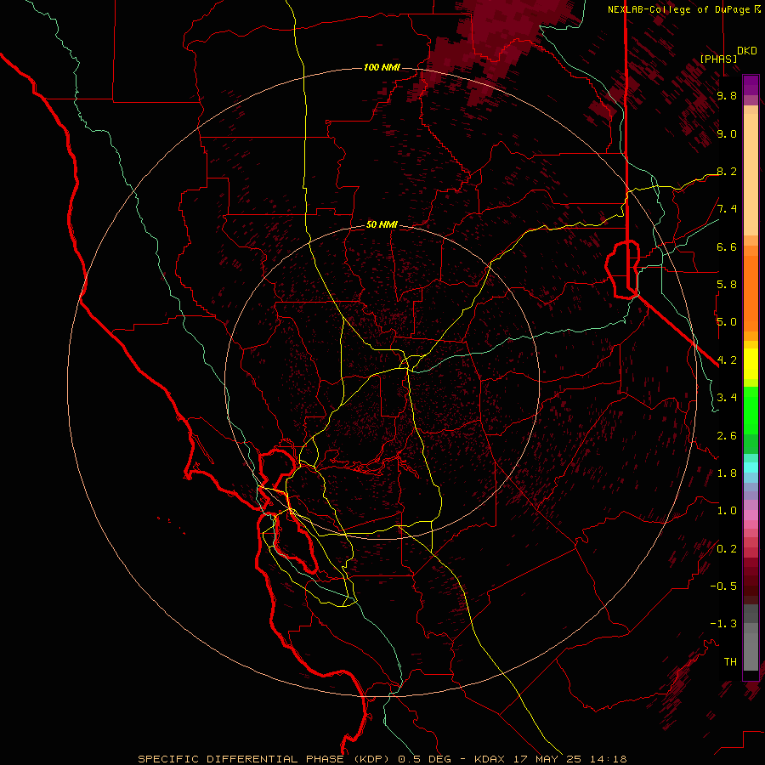Click the 9.8 value on the color scale

click(x=727, y=95)
